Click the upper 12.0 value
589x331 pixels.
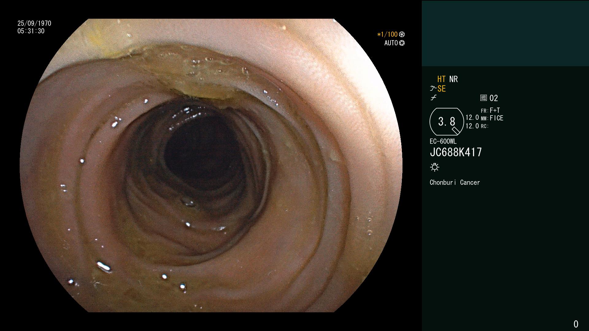(472, 118)
